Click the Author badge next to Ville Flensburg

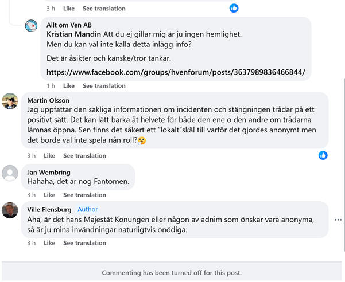coord(88,209)
